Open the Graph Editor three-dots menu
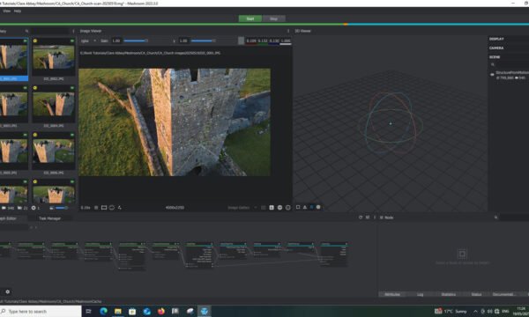Screen dimensions: 529x317 [x=375, y=217]
